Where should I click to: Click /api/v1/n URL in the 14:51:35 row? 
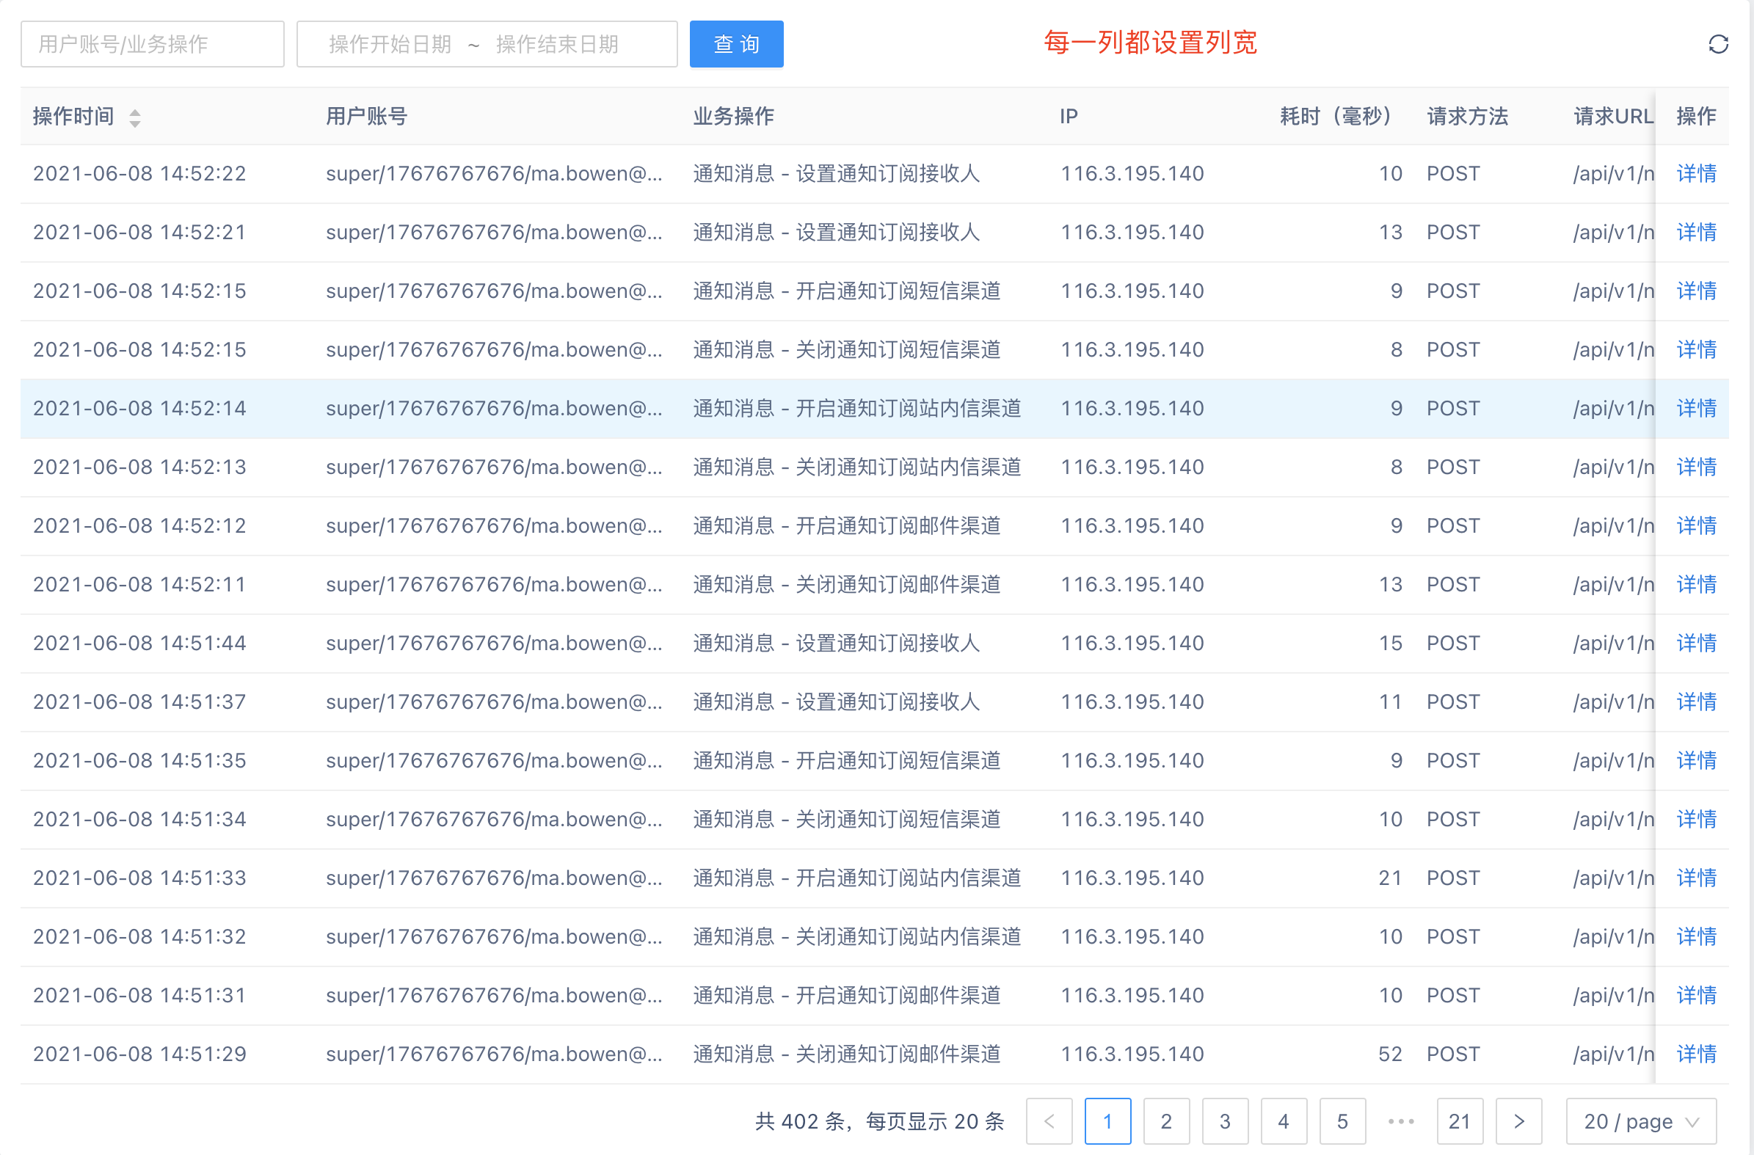coord(1613,761)
